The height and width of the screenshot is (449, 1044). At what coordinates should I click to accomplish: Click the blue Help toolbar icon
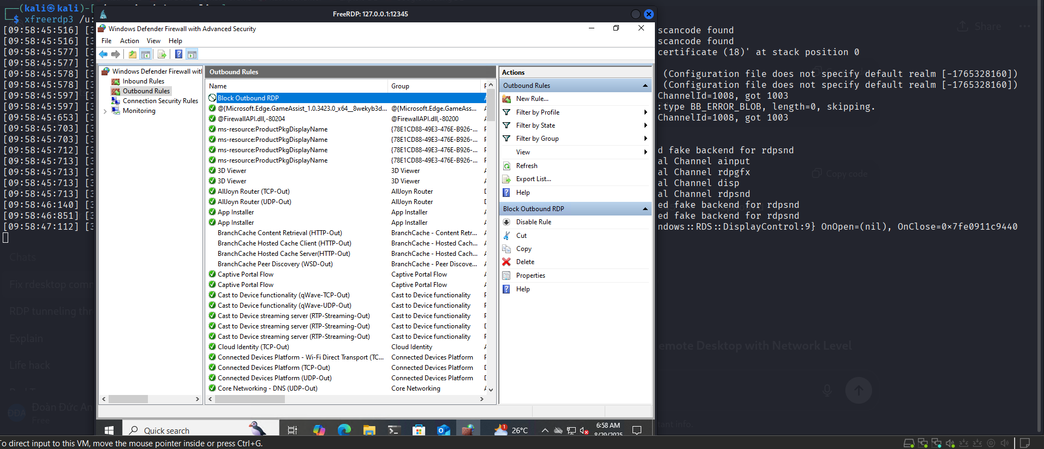click(178, 54)
